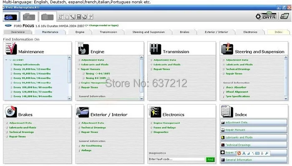Screen dimensions: 292x166
Task: Open the third grey vehicle slot
Action: pos(47,17)
